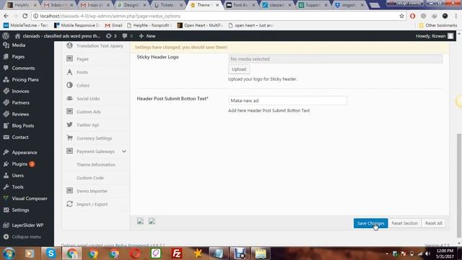Open the Currency Settings cart icon
The image size is (462, 260).
point(69,138)
